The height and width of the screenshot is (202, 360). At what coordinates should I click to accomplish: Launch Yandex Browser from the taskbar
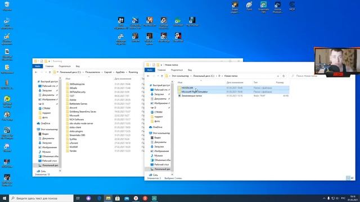pyautogui.click(x=136, y=198)
